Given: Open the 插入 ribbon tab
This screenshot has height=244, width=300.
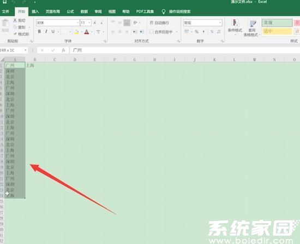Looking at the screenshot, I should point(35,11).
